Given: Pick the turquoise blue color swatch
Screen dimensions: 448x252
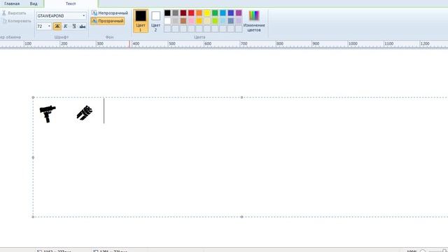Looking at the screenshot, I should click(x=223, y=13).
